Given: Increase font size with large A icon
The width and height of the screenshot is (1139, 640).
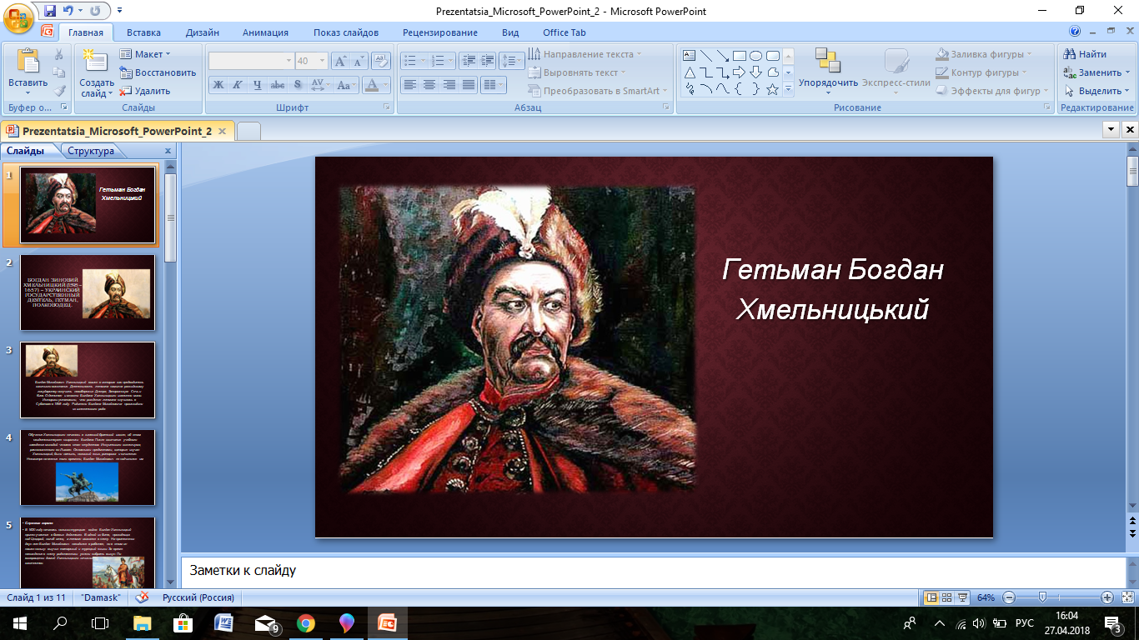Looking at the screenshot, I should [340, 61].
